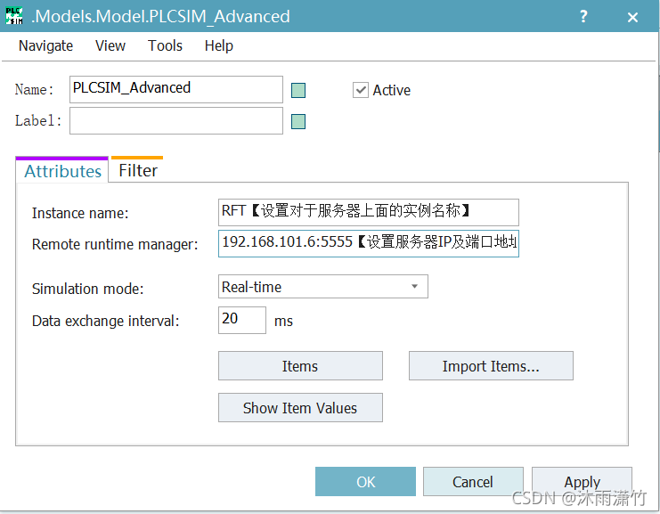660x514 pixels.
Task: Toggle the Active checkbox
Action: point(361,90)
